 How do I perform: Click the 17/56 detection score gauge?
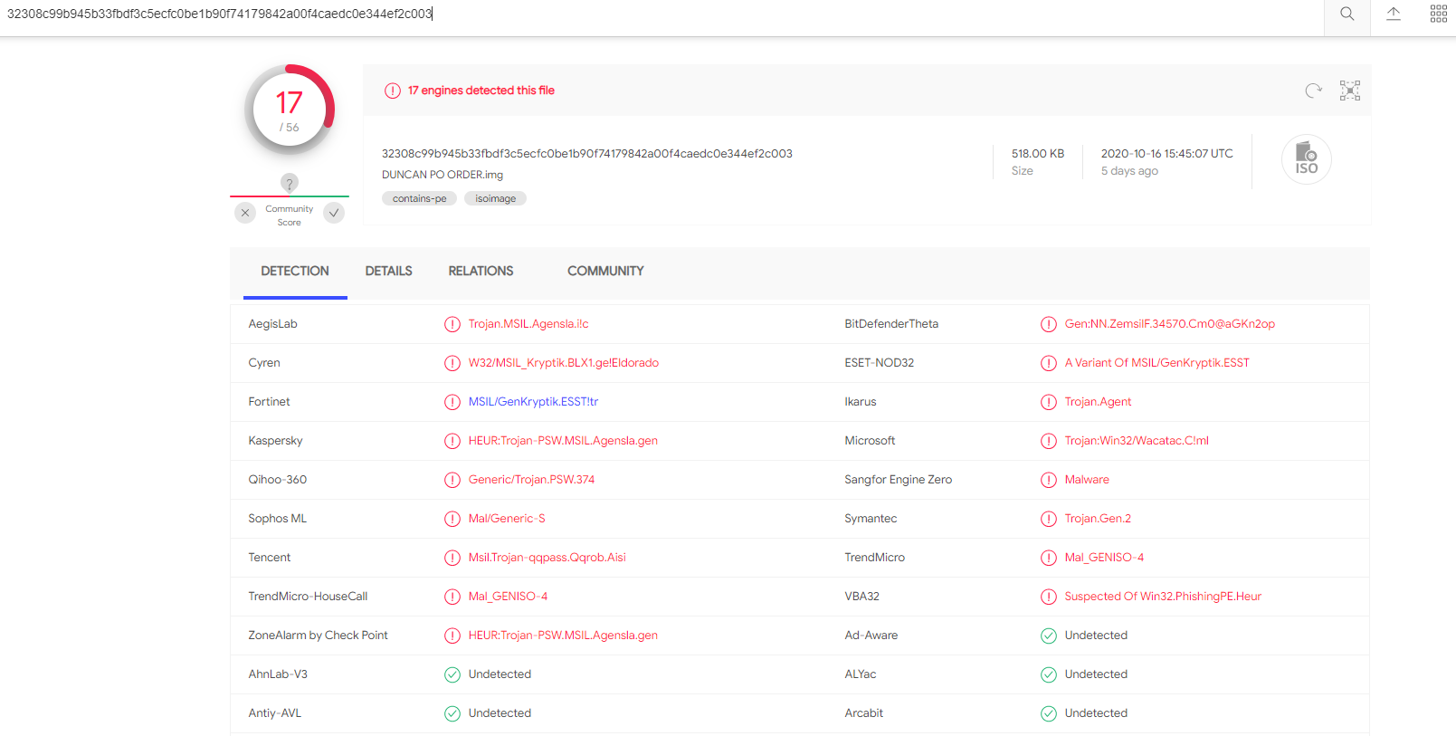pyautogui.click(x=290, y=110)
